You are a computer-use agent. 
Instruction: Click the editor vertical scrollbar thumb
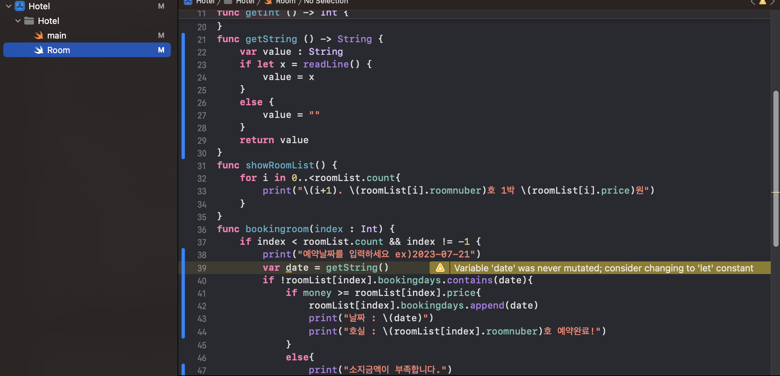click(x=776, y=168)
